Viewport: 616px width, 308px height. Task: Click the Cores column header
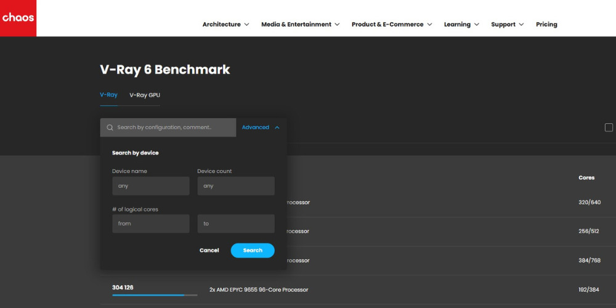586,177
